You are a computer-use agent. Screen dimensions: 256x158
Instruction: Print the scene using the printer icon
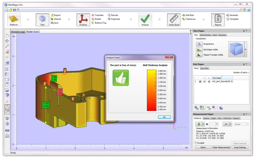(x=7, y=136)
